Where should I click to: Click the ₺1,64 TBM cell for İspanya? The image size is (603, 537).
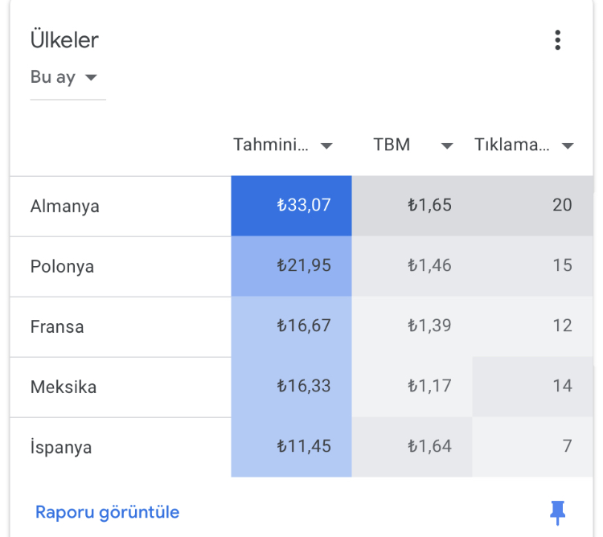412,447
